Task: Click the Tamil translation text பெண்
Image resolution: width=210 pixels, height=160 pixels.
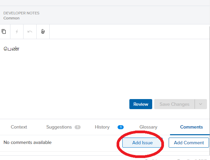Action: [x=12, y=49]
